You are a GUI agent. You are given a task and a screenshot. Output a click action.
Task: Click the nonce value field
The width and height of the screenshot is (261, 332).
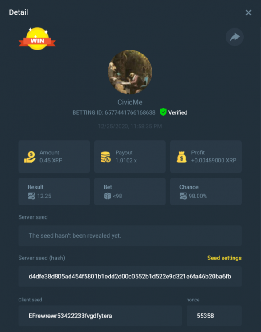coord(214,316)
